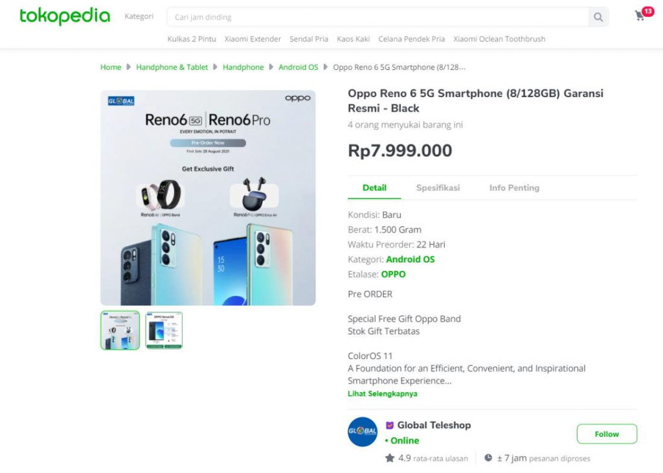
Task: Click the search magnifier icon
Action: (597, 17)
